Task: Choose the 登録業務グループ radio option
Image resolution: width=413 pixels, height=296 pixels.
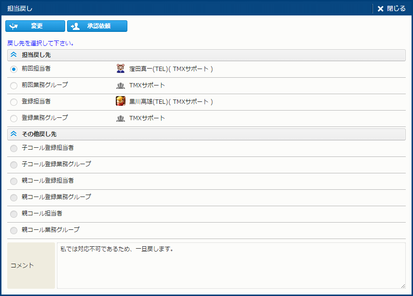Action: (14, 118)
